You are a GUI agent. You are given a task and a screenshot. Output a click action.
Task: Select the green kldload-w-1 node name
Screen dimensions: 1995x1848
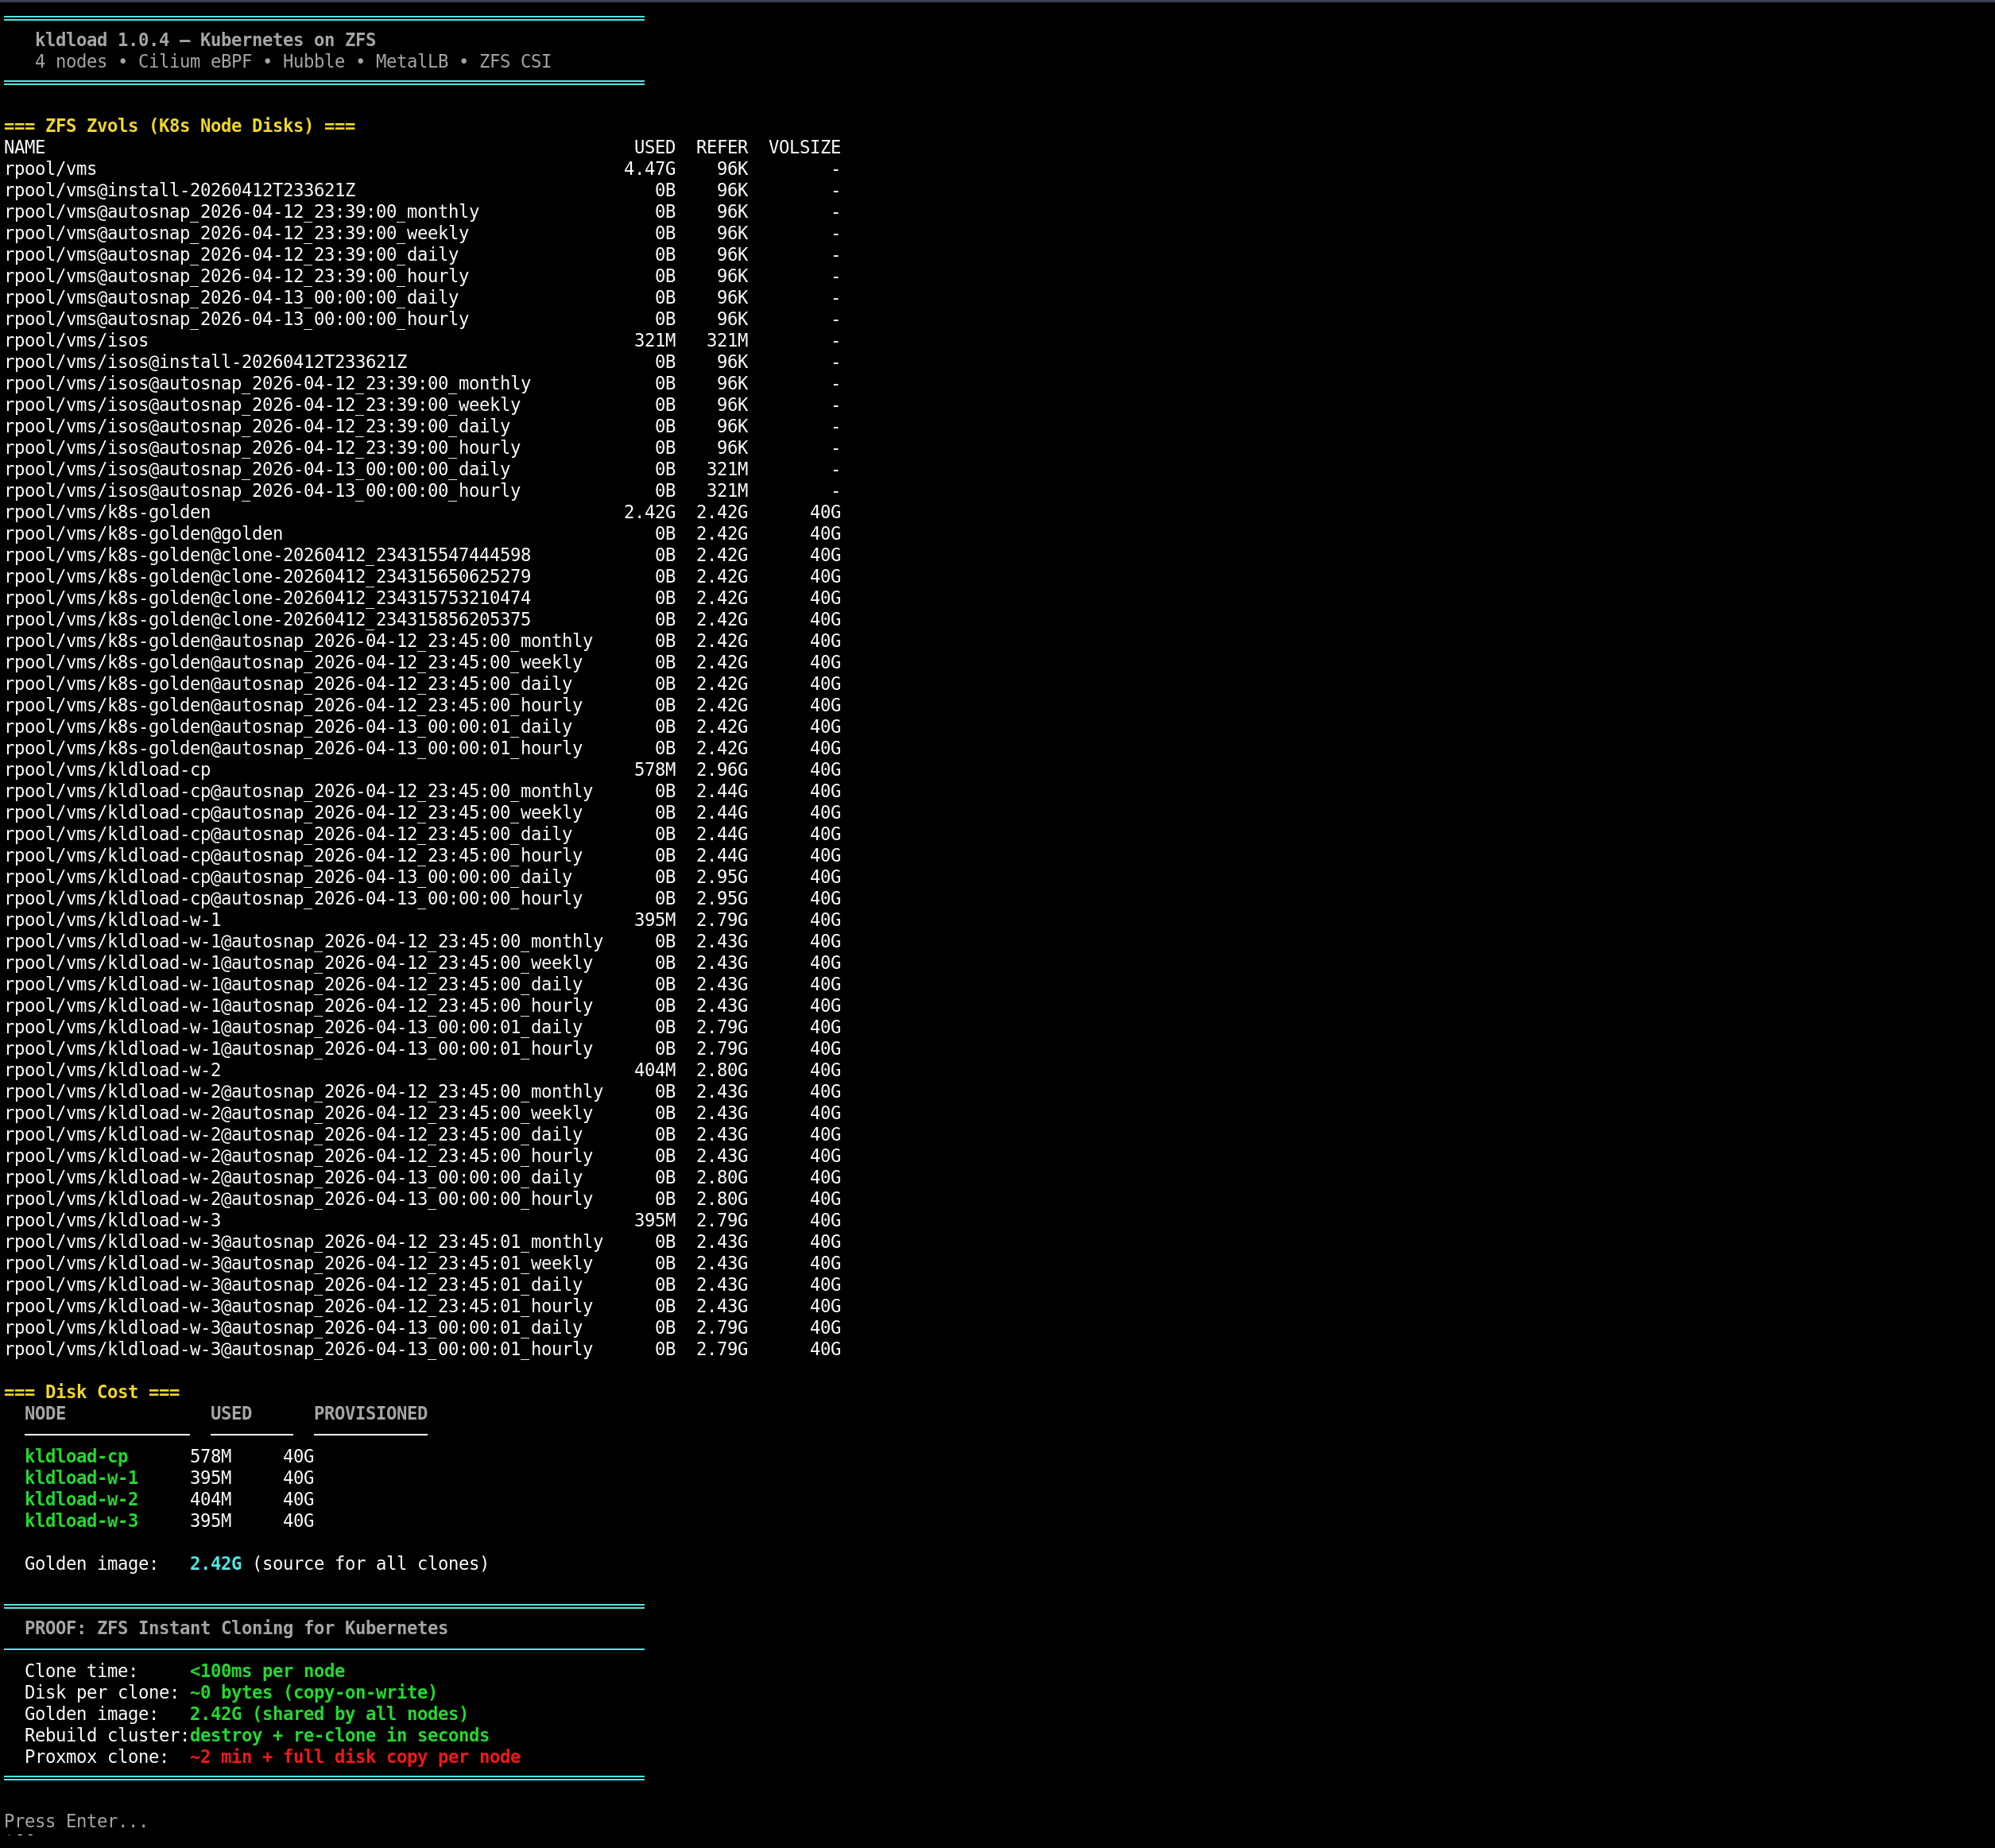(x=82, y=1478)
